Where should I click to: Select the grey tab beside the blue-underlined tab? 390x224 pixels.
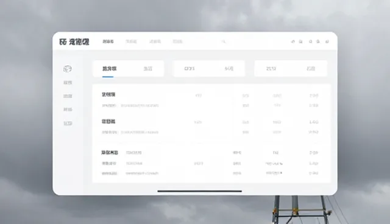(147, 69)
